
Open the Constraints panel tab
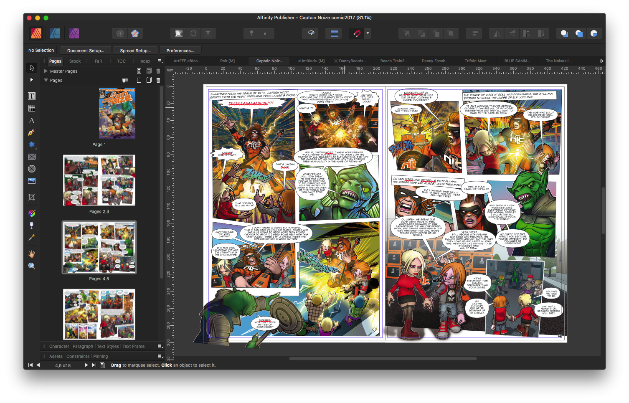(78, 356)
